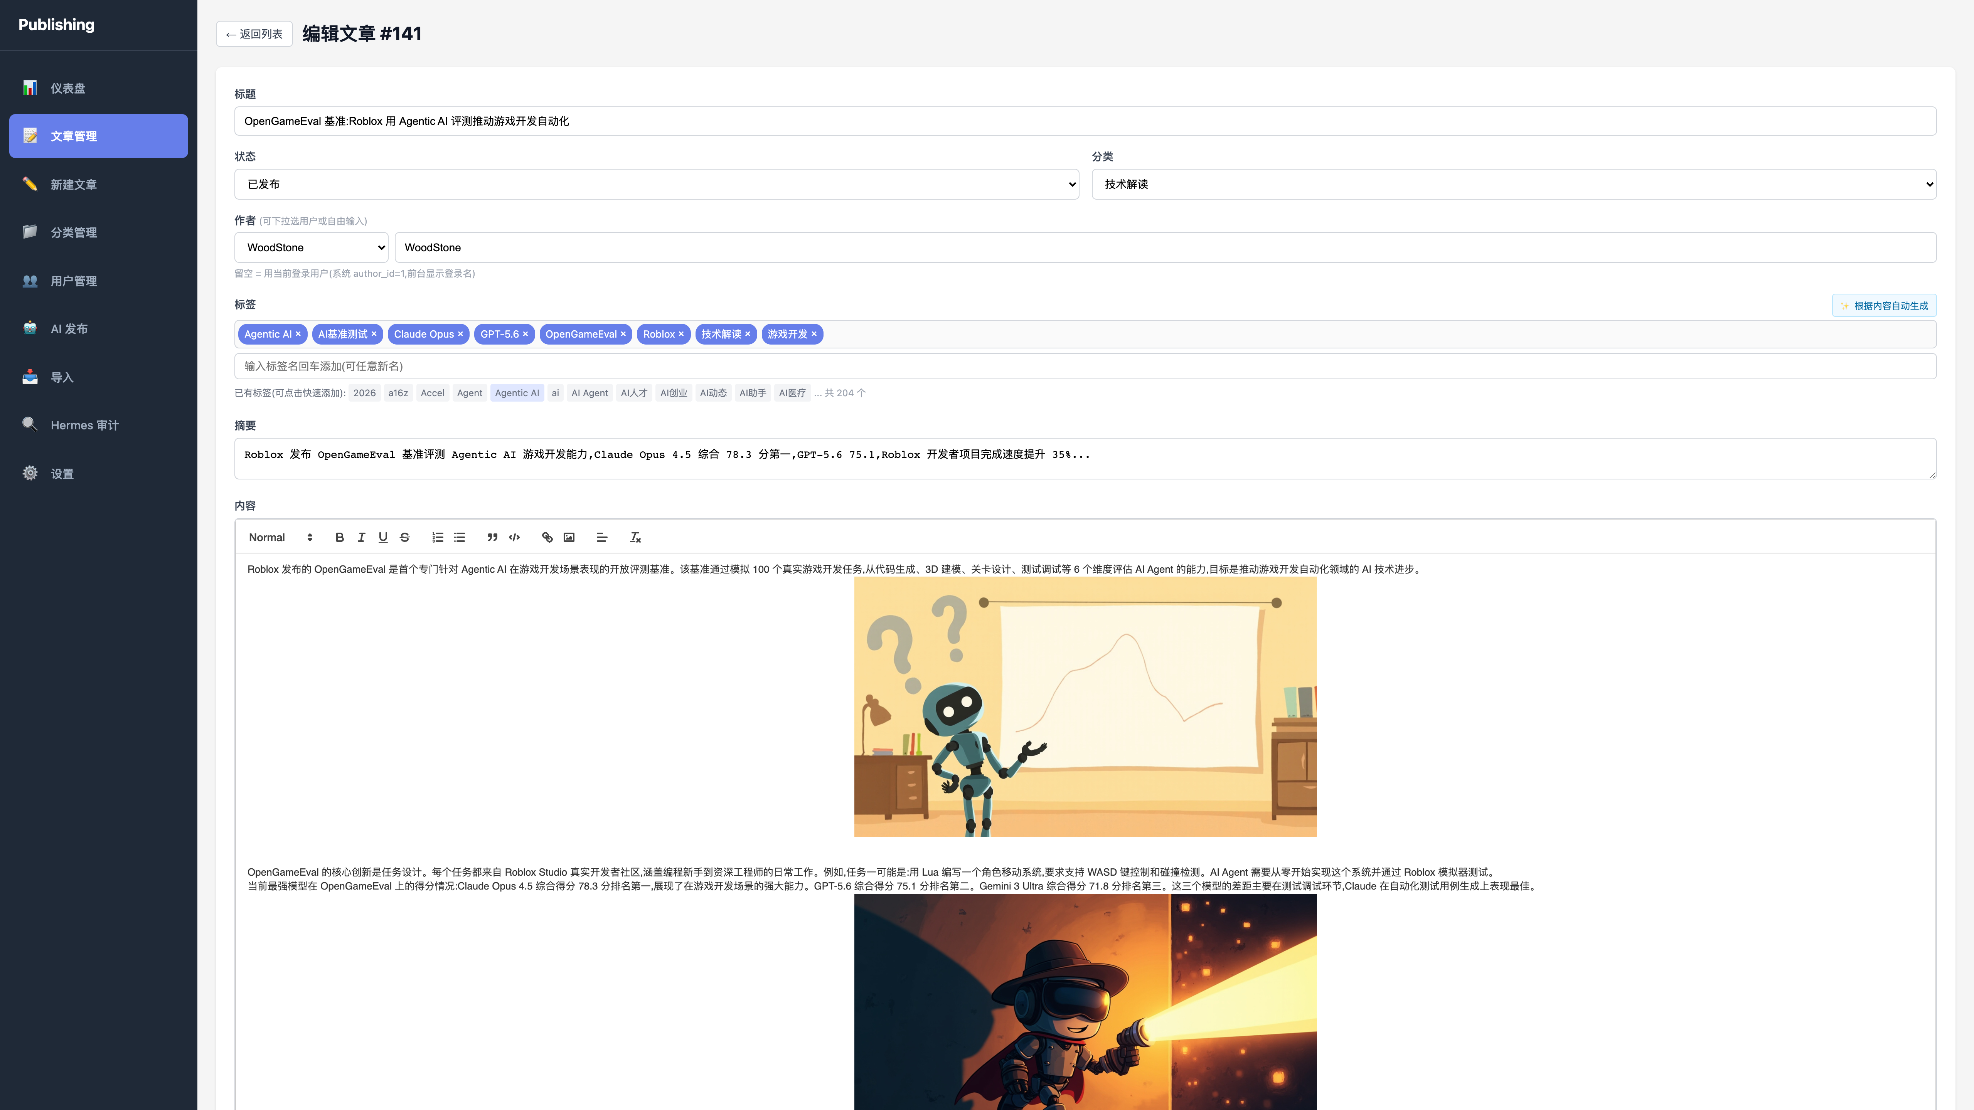Screen dimensions: 1974x1110
Task: Open 导入 in the sidebar
Action: click(99, 378)
